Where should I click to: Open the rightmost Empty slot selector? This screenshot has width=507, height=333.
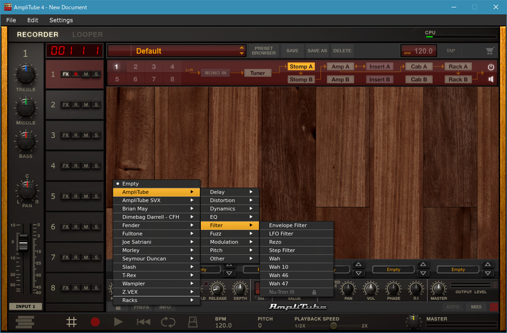click(458, 270)
